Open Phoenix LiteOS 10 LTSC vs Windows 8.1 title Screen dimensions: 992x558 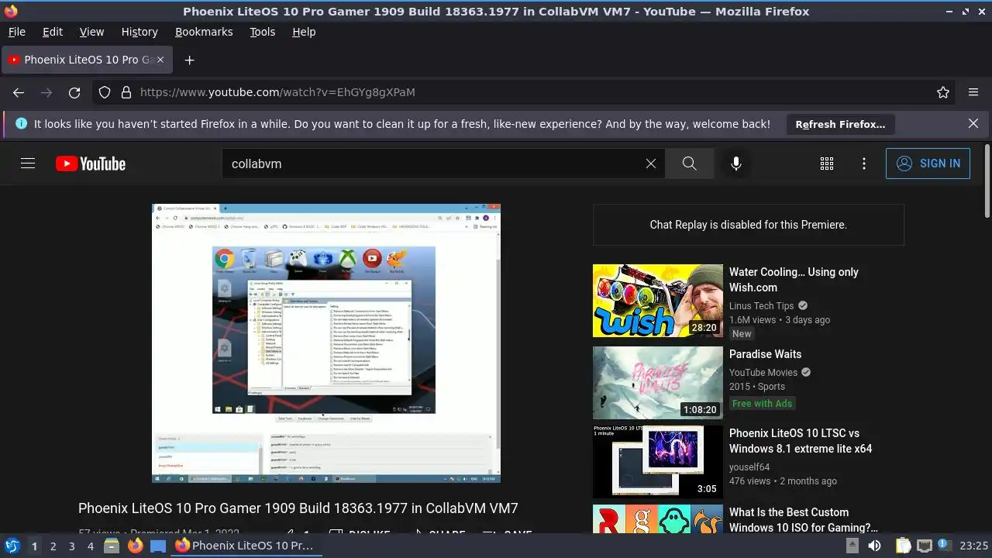tap(801, 441)
